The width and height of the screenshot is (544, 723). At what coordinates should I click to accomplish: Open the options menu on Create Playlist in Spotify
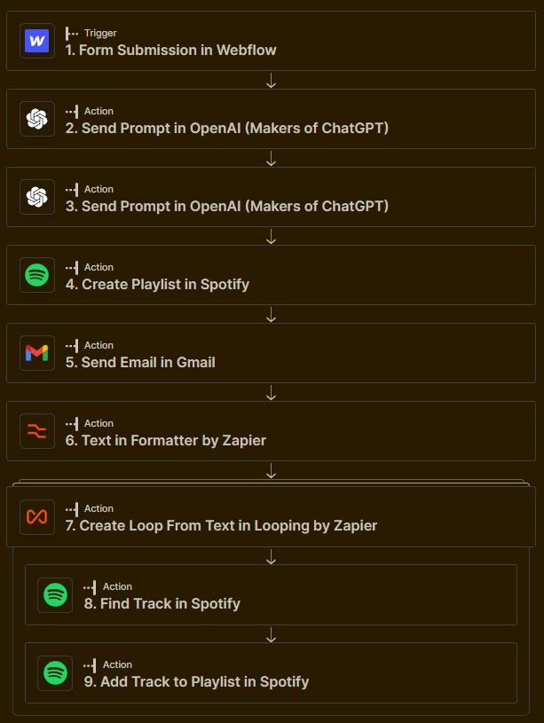point(71,267)
